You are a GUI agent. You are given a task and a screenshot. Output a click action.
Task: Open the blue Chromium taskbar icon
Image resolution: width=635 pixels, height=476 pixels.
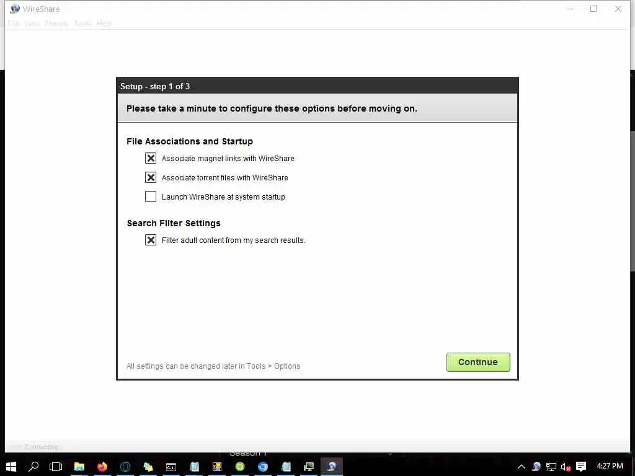coord(263,467)
